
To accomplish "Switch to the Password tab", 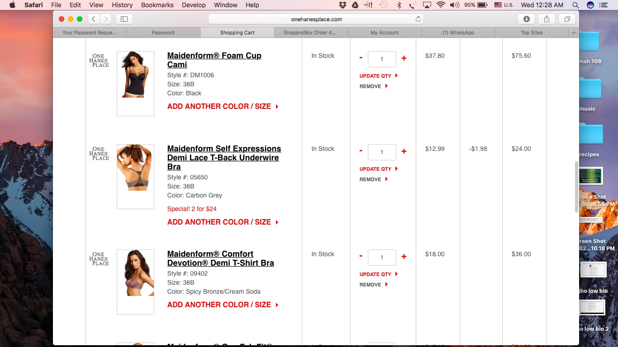I will pyautogui.click(x=163, y=33).
